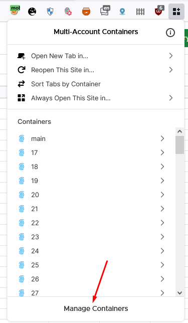Open container named 20
The image size is (188, 323).
point(91,195)
